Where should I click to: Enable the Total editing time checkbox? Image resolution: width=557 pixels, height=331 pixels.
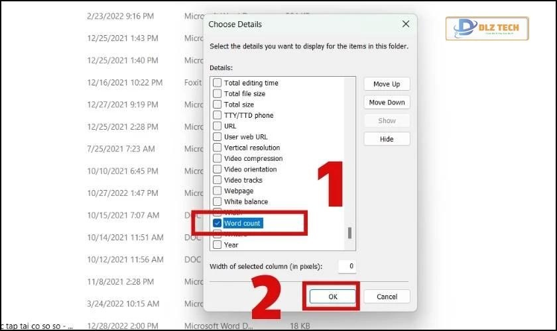pos(217,83)
